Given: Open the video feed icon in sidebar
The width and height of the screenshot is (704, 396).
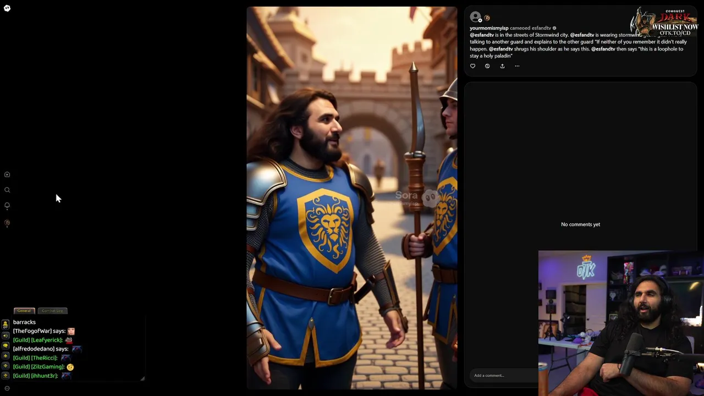Looking at the screenshot, I should click(x=7, y=174).
